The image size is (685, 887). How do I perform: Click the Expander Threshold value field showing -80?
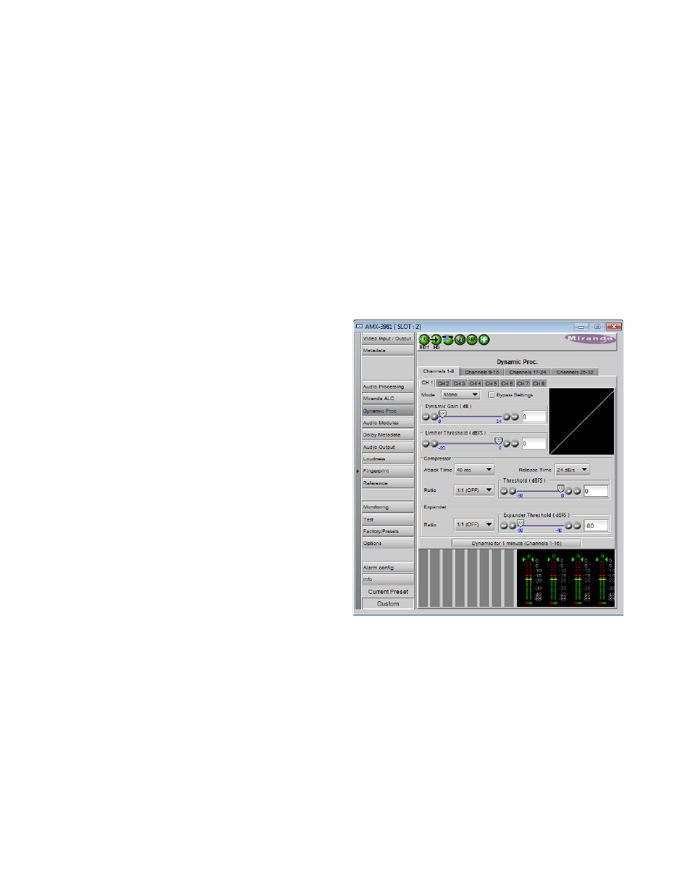point(595,526)
